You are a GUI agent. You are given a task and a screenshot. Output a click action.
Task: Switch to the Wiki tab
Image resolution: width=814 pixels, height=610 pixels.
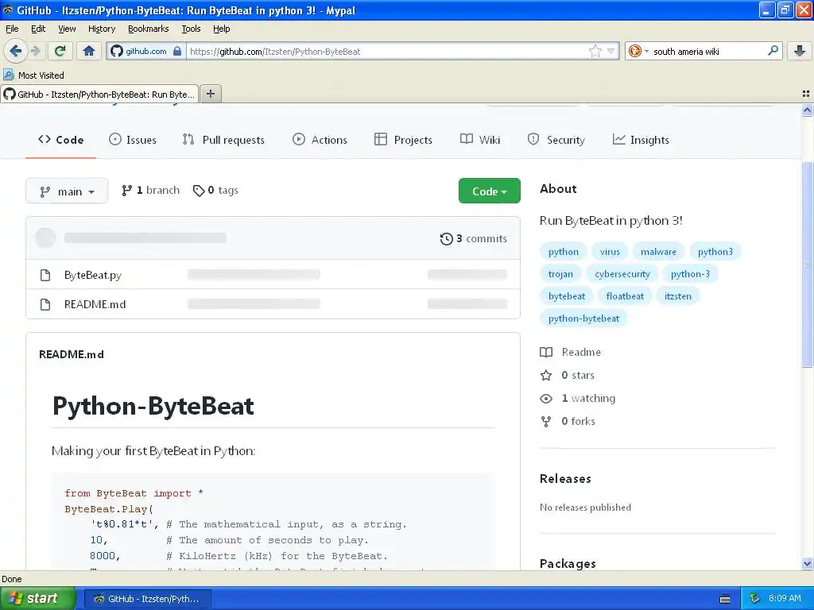480,140
